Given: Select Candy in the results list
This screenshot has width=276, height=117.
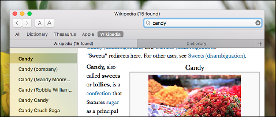Looking at the screenshot, I should [x=44, y=59].
